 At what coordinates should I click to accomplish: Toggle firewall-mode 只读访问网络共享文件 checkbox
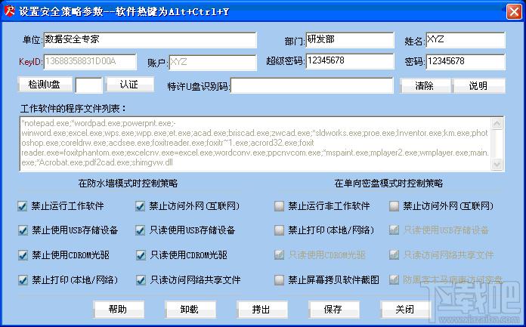coord(141,280)
